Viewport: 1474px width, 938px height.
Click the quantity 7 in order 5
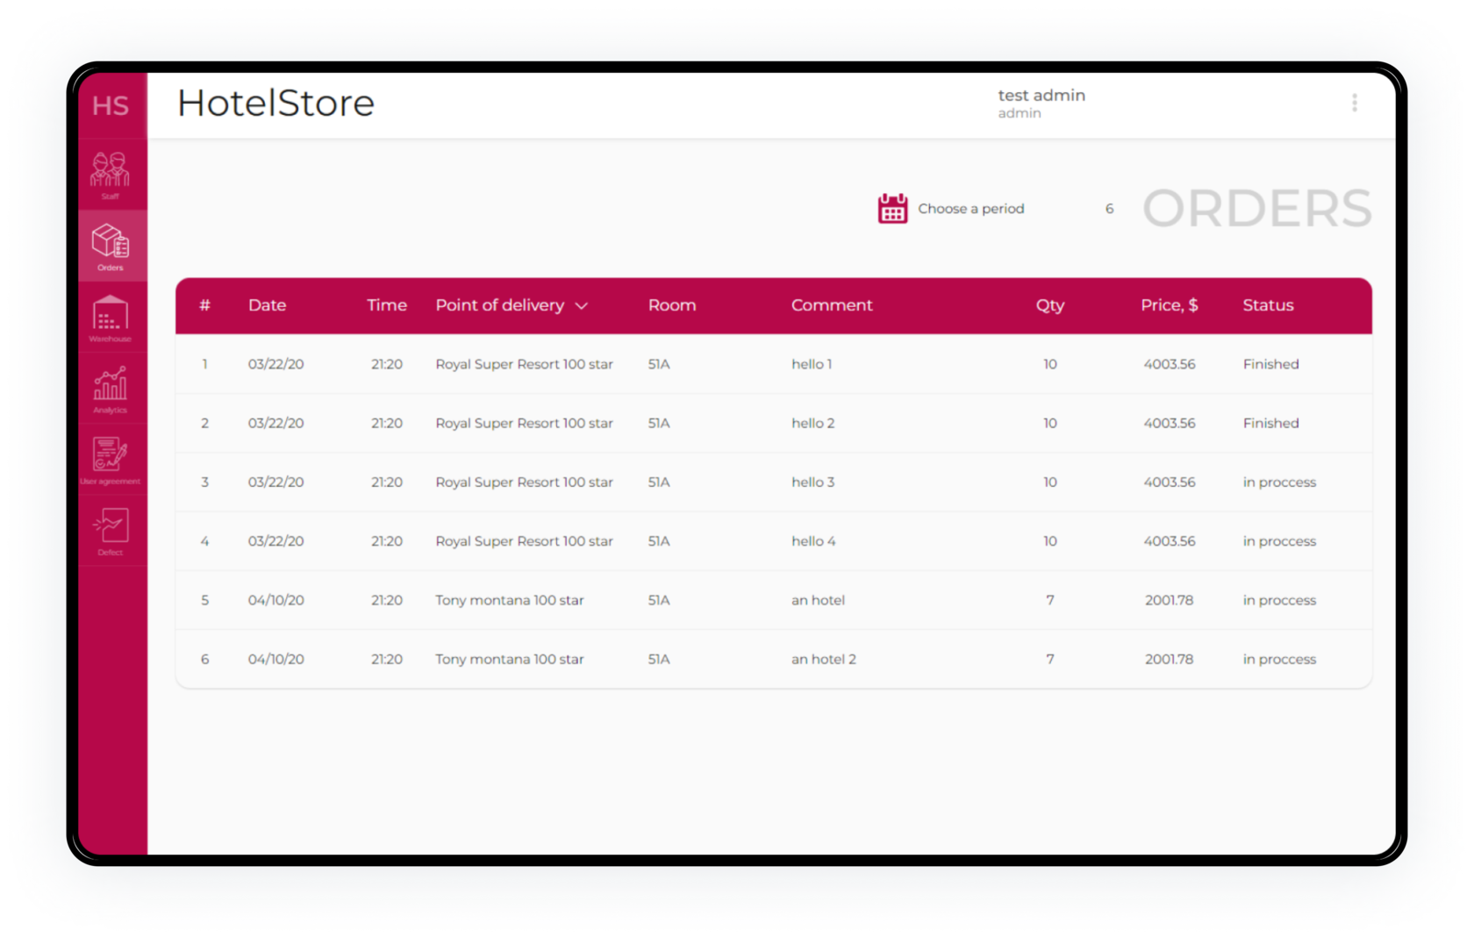pyautogui.click(x=1050, y=600)
